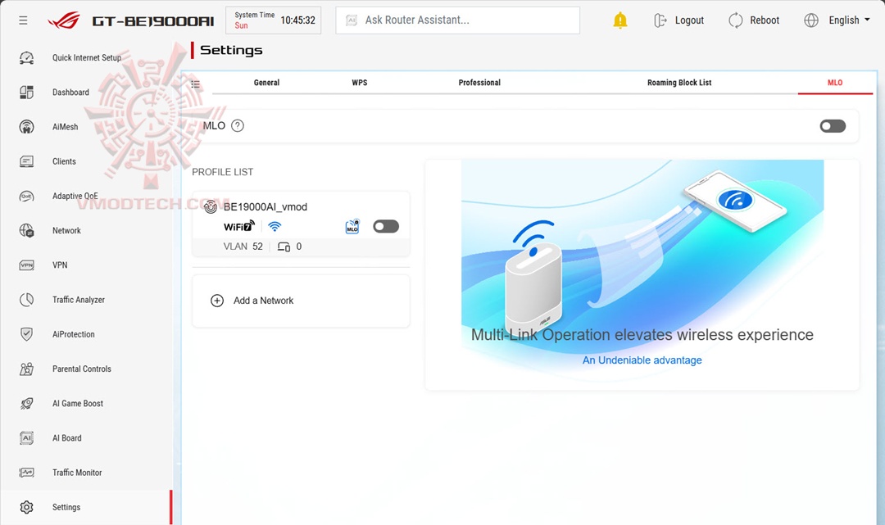Click An Undeniable advantage link

click(642, 360)
